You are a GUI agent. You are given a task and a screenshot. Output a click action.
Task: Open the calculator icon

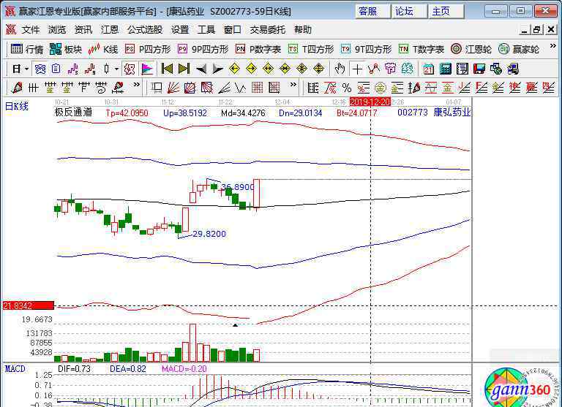(x=446, y=69)
